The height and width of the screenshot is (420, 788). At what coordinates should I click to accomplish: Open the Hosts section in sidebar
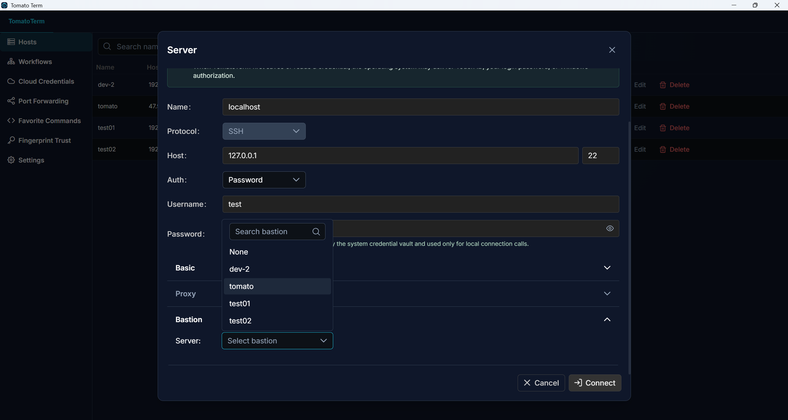tap(46, 42)
